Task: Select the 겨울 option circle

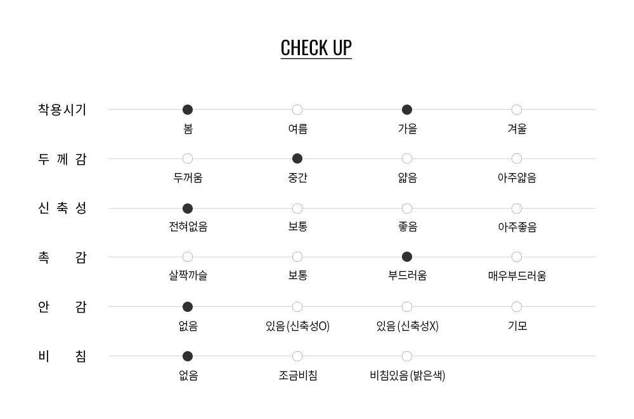Action: [x=517, y=110]
